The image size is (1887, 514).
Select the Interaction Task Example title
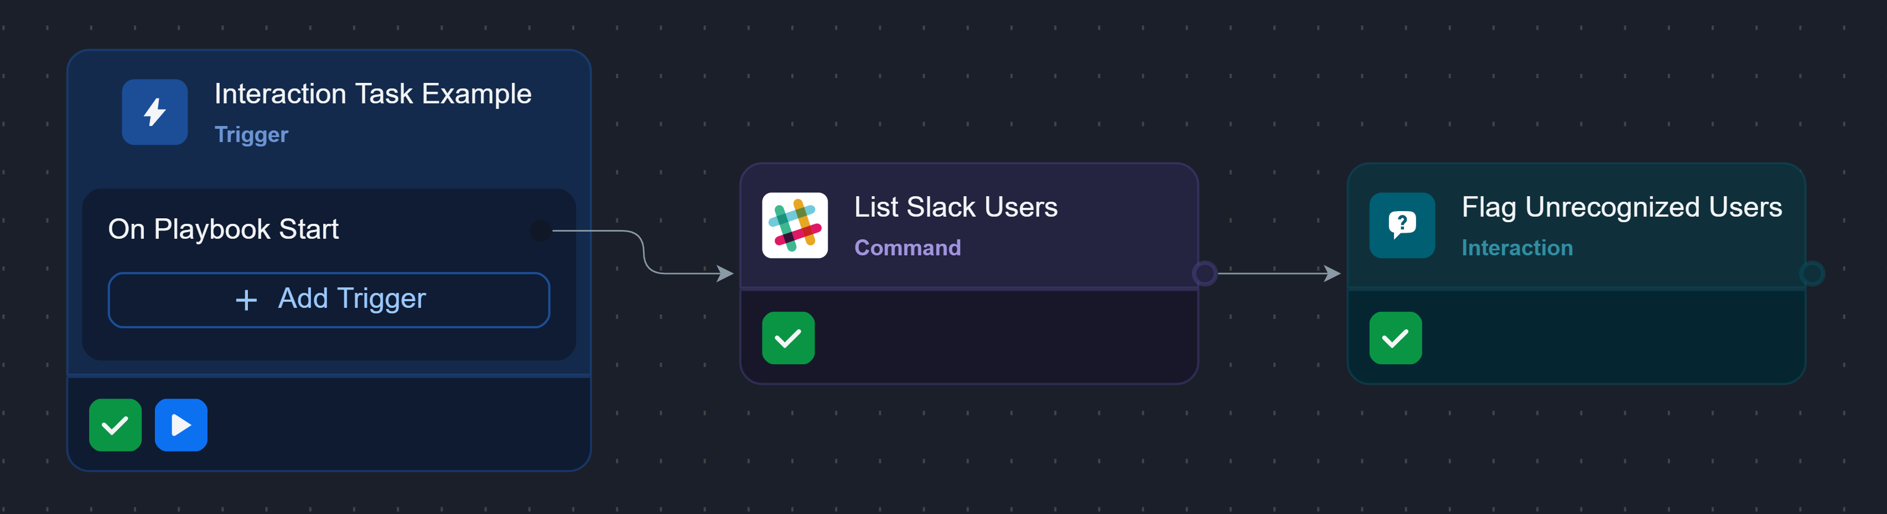372,95
